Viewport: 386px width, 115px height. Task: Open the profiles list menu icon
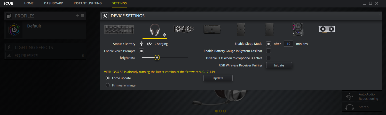82,16
